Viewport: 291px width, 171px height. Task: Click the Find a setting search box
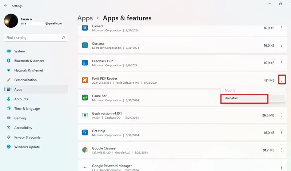(36, 38)
